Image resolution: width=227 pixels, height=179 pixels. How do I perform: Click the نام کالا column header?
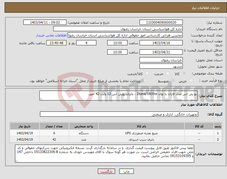141,126
